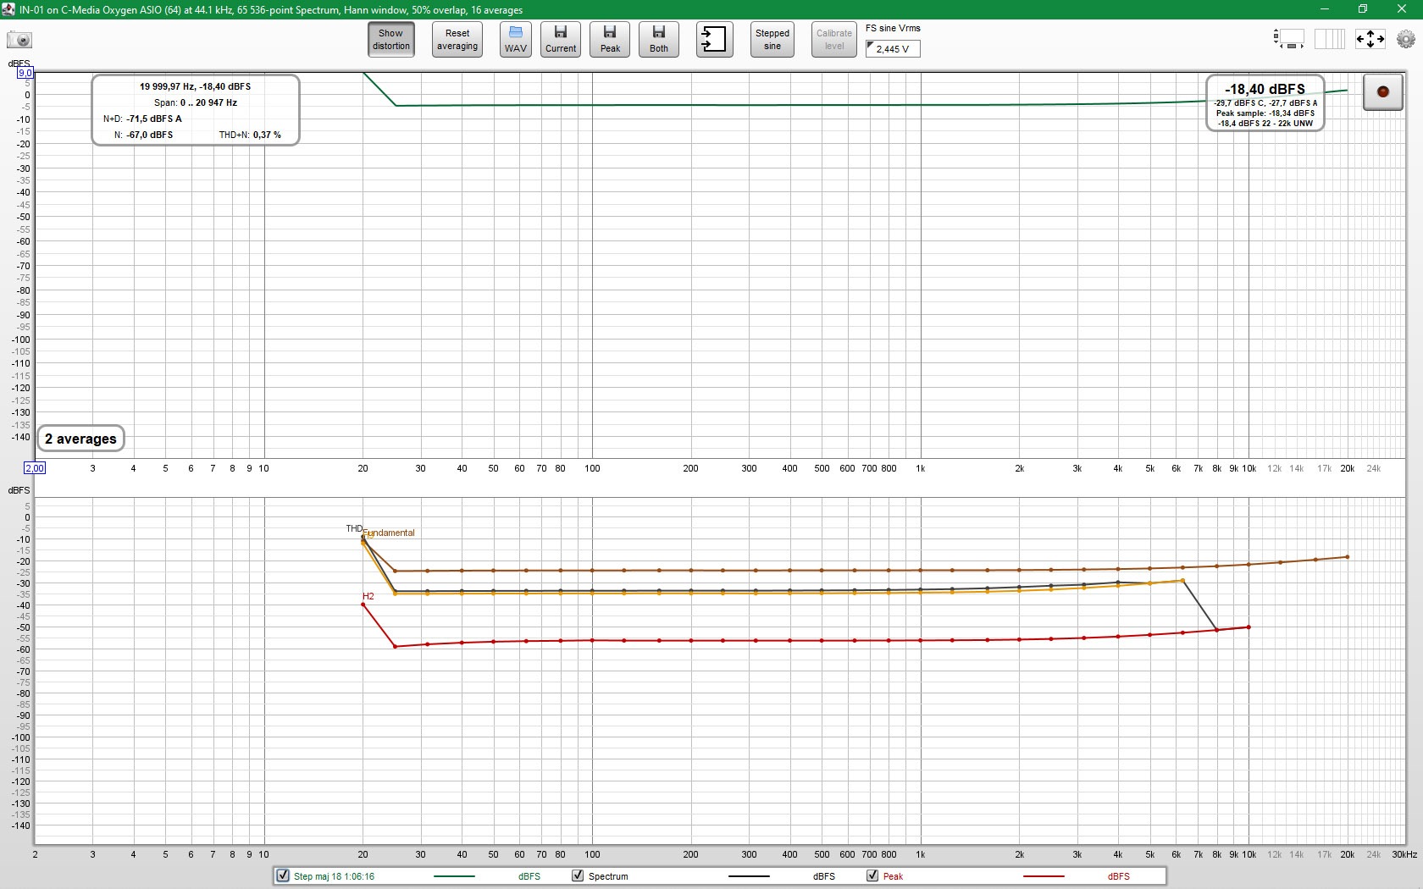
Task: Minimize the RTA window
Action: click(x=1324, y=9)
